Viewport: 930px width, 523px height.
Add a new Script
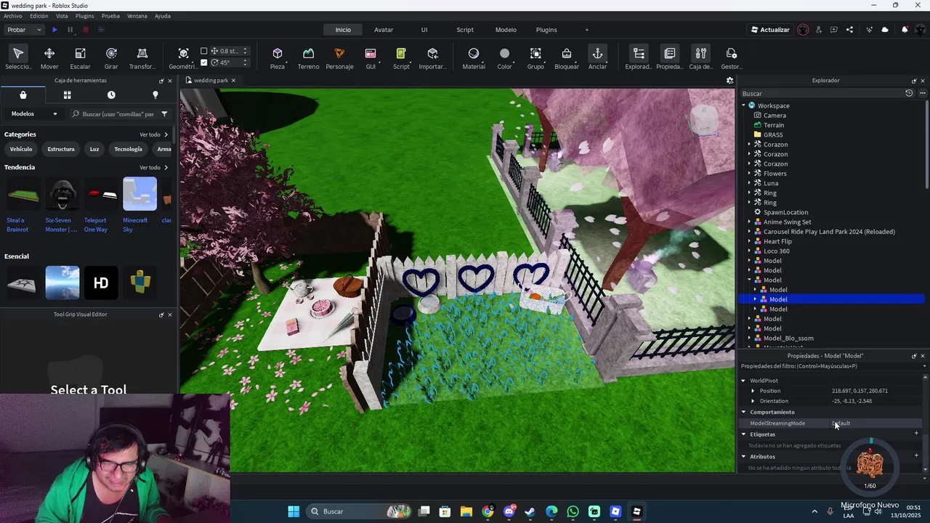coord(401,57)
